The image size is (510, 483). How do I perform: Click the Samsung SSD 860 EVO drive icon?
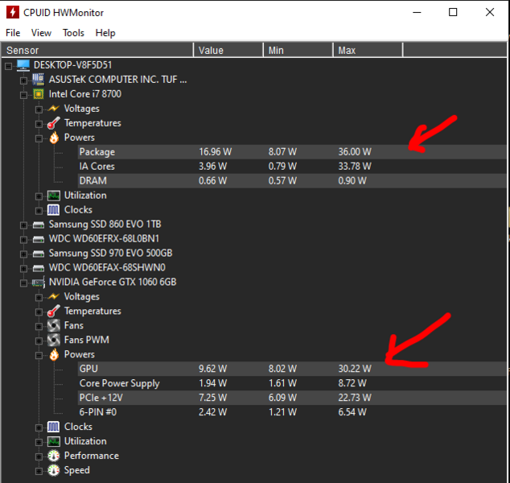coord(39,225)
